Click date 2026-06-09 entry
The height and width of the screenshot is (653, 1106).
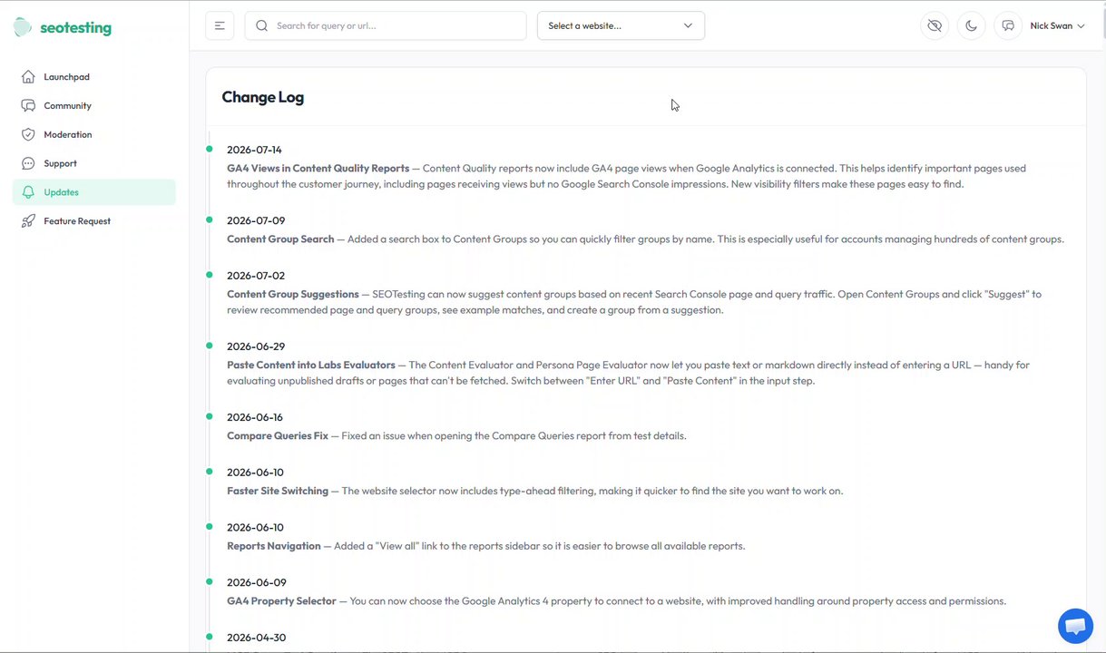[256, 582]
